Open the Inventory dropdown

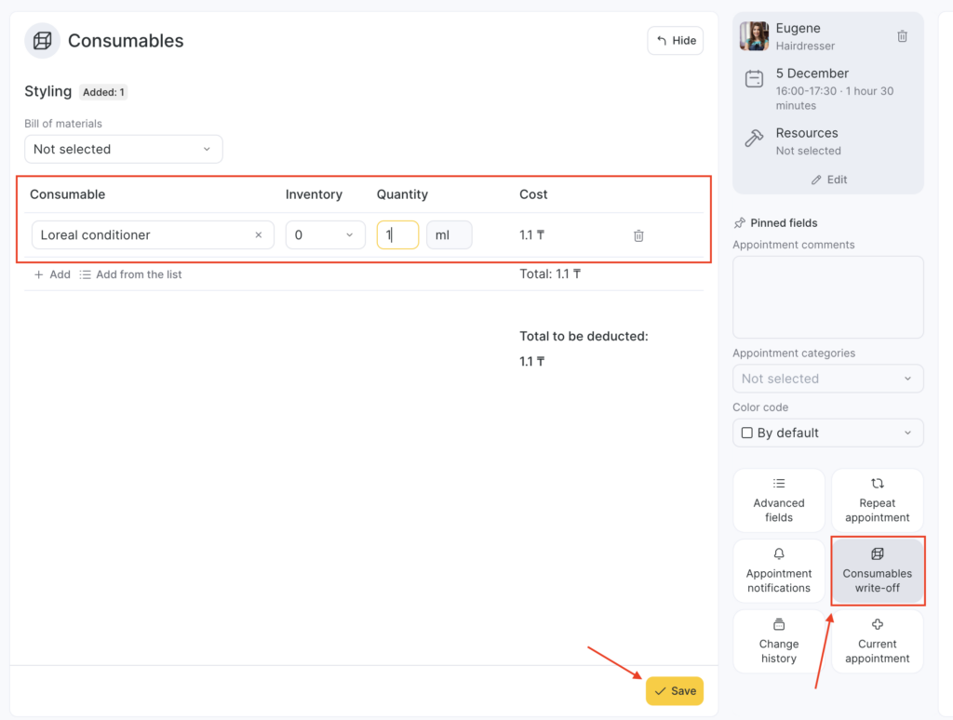pos(324,235)
